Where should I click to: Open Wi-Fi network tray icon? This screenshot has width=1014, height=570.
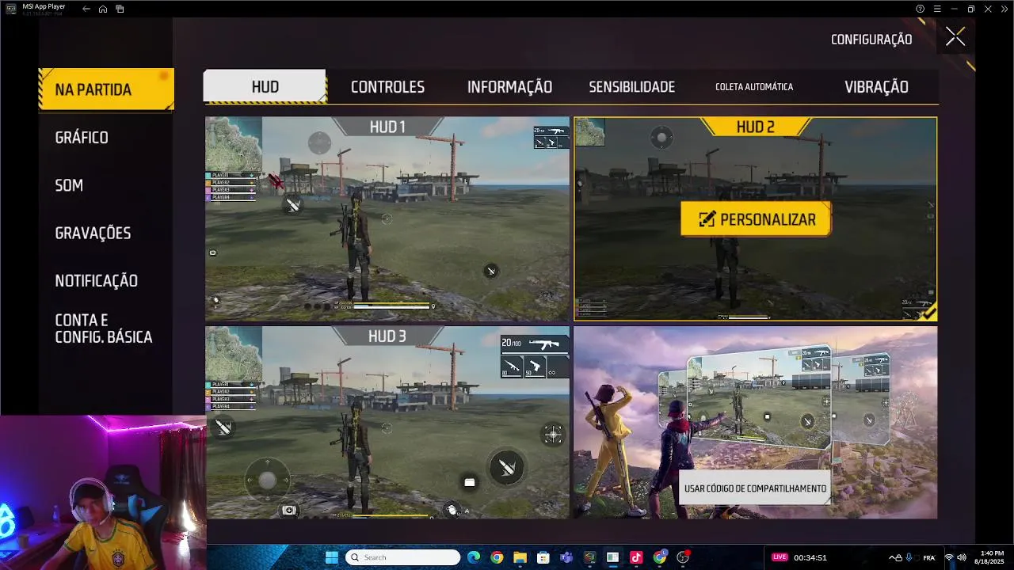click(x=949, y=557)
